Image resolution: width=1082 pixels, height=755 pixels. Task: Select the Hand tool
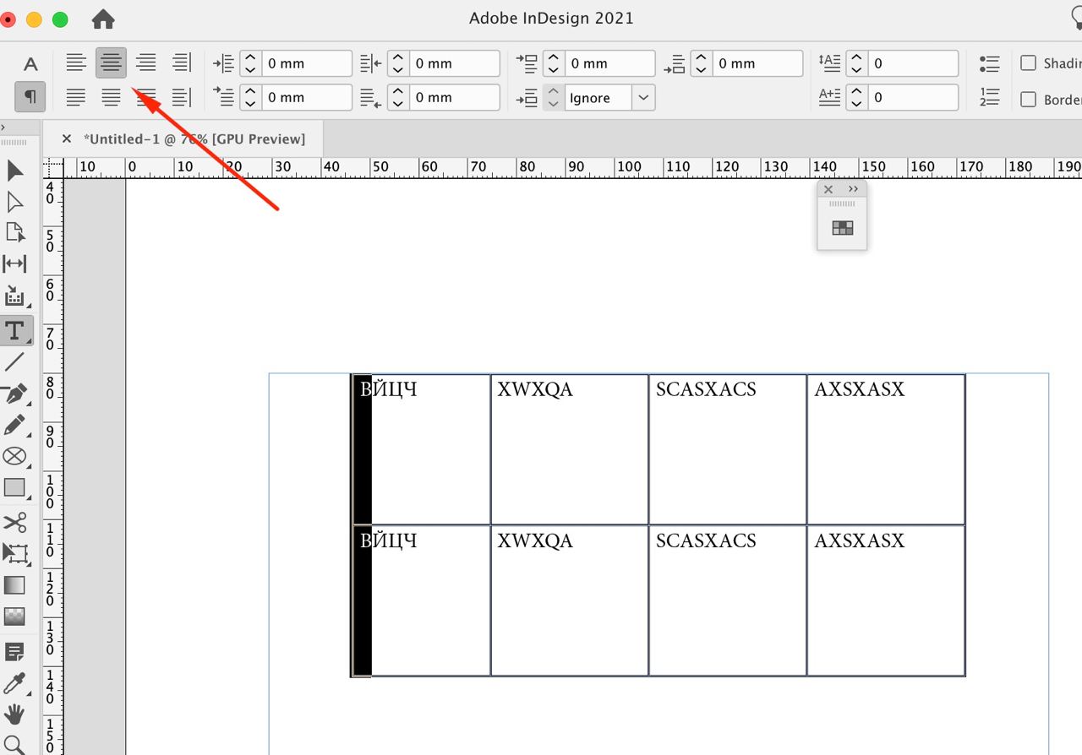coord(15,714)
